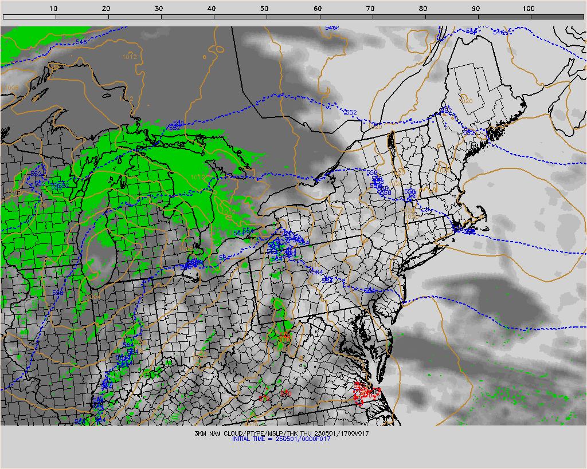The width and height of the screenshot is (587, 469).
Task: Click the 20 label on the cloud scale
Action: 106,8
